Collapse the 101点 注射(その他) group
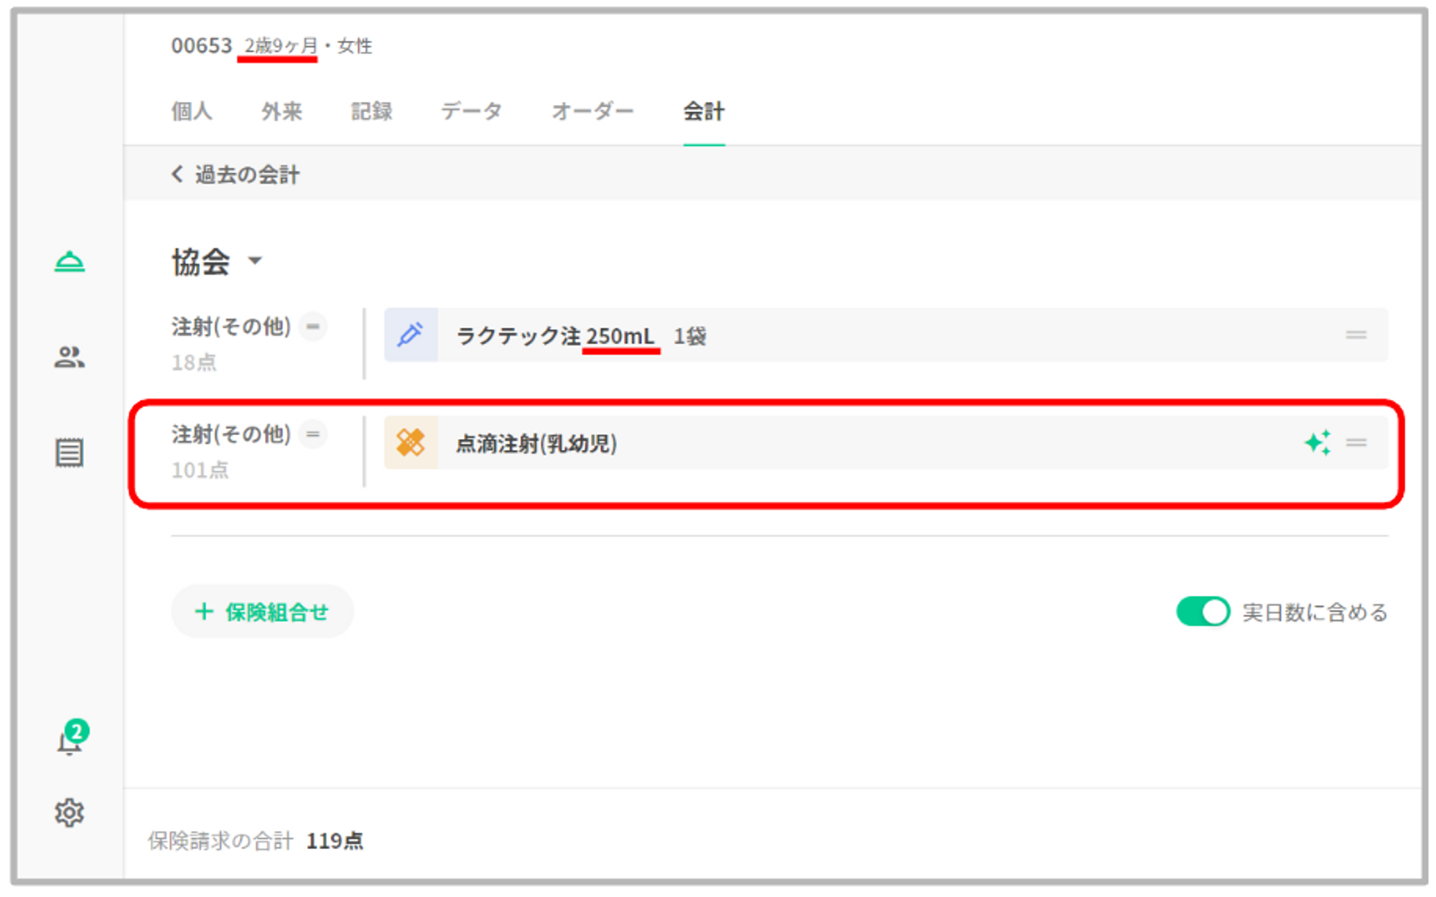 point(313,434)
